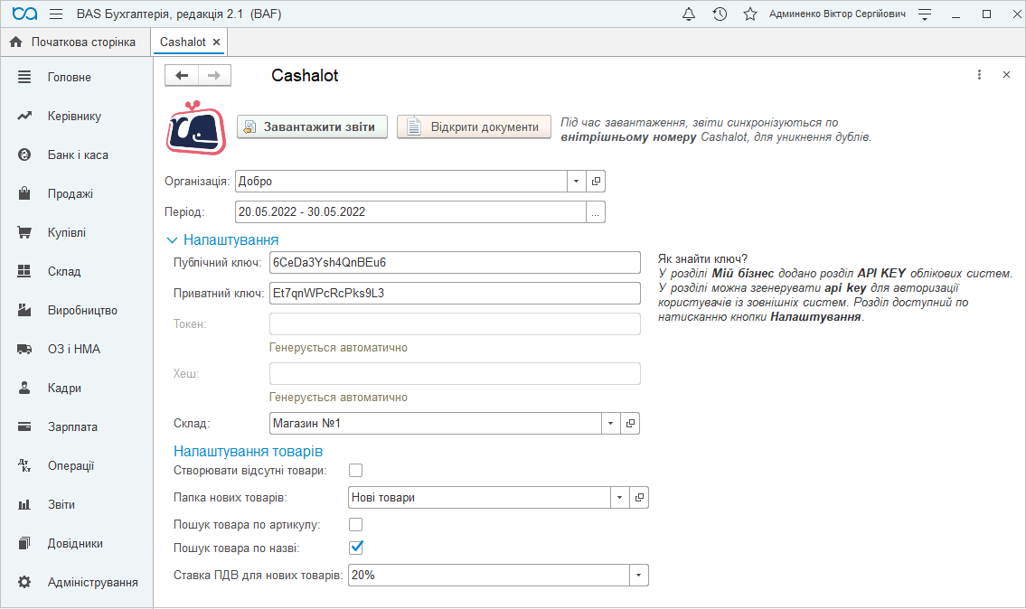The width and height of the screenshot is (1026, 609).
Task: Click the notifications bell icon
Action: (x=689, y=14)
